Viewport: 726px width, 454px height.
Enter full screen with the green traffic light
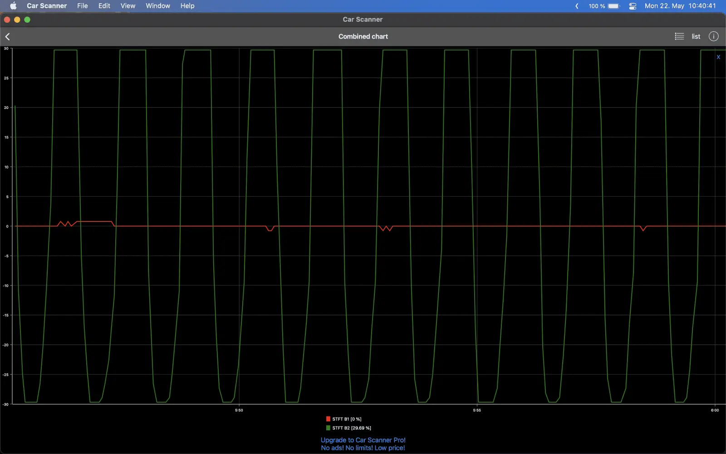pyautogui.click(x=27, y=20)
